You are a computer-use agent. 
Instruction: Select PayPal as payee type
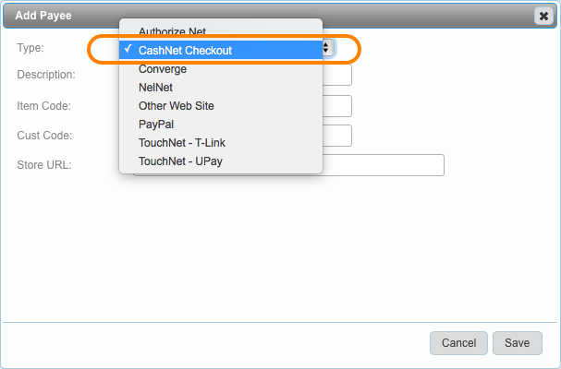tap(156, 124)
